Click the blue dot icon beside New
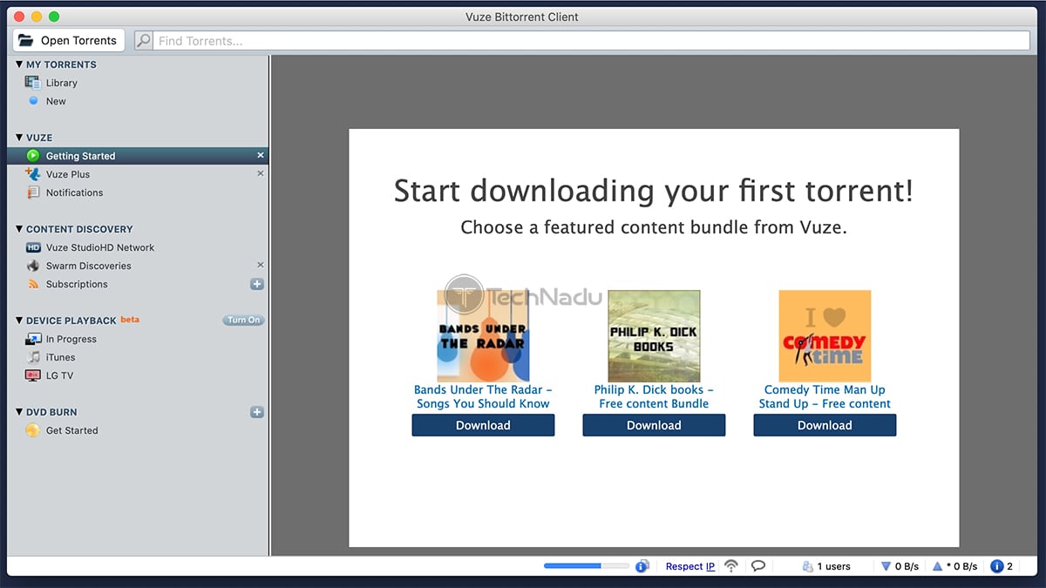The width and height of the screenshot is (1046, 588). click(x=33, y=101)
